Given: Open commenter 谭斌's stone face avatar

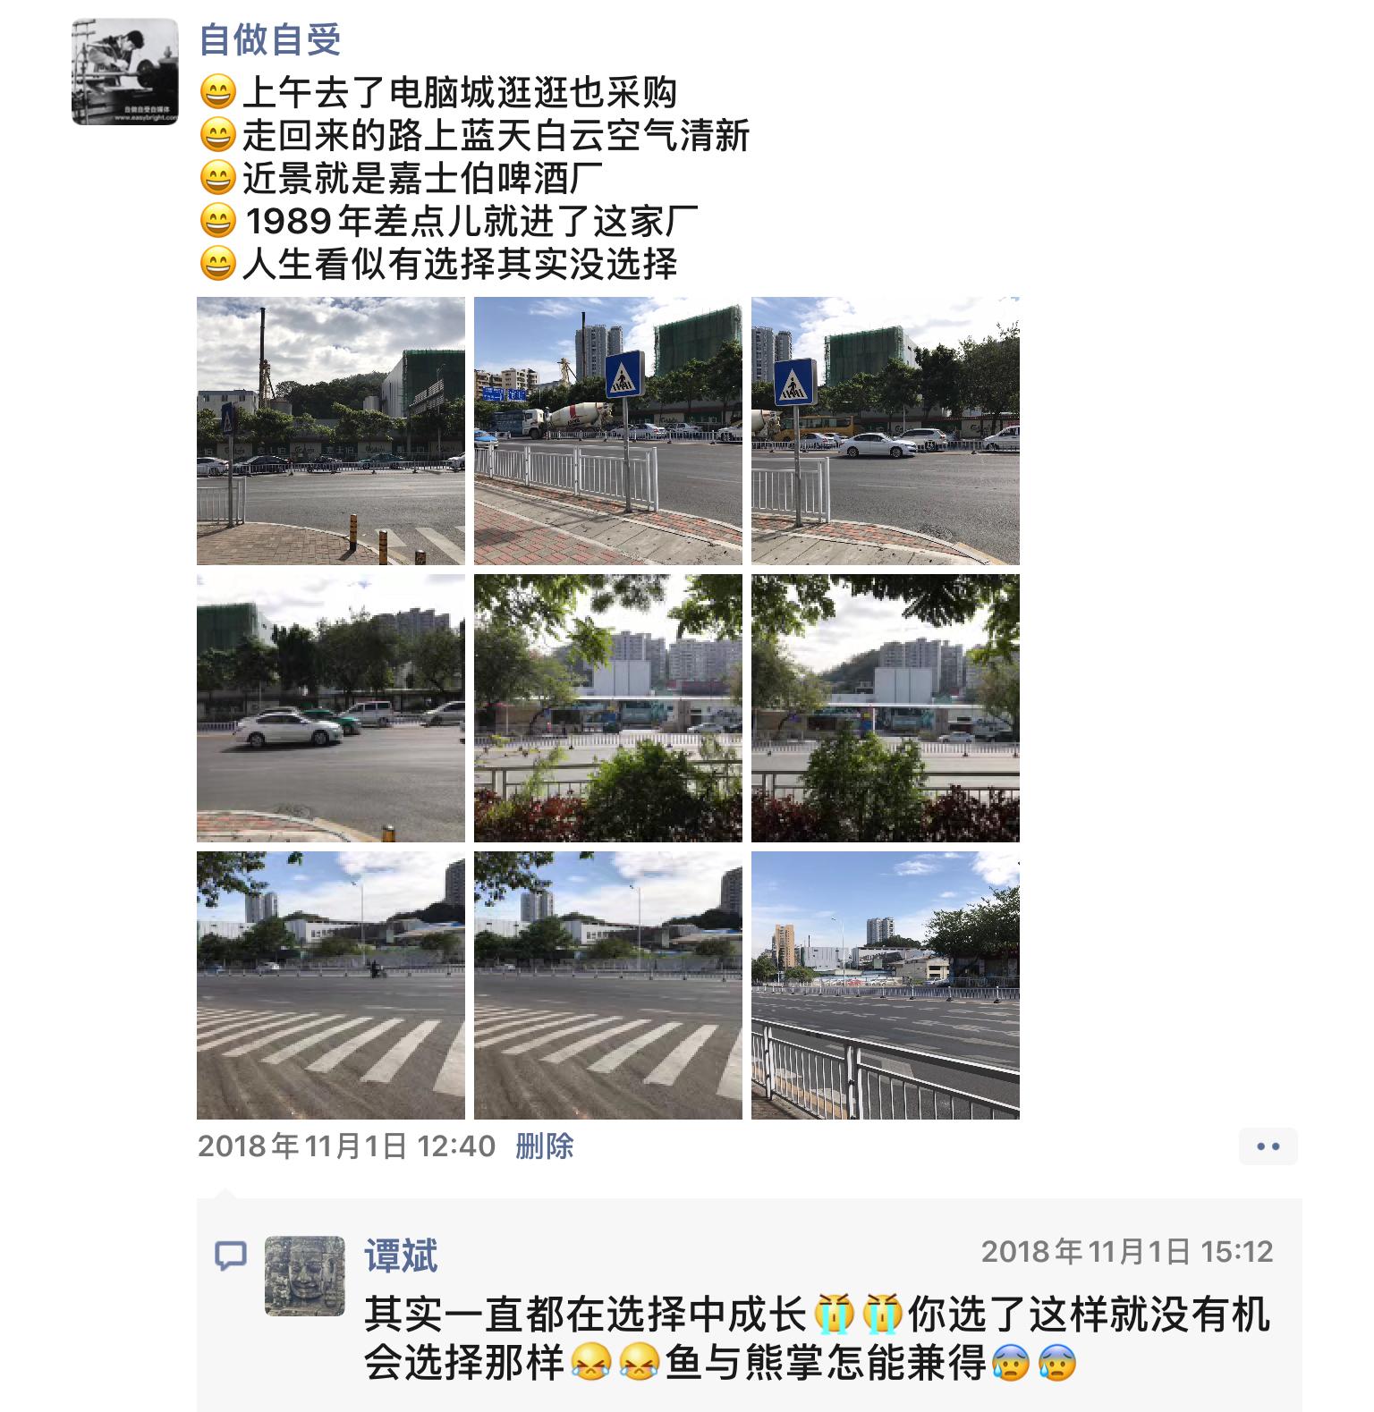Looking at the screenshot, I should (305, 1276).
